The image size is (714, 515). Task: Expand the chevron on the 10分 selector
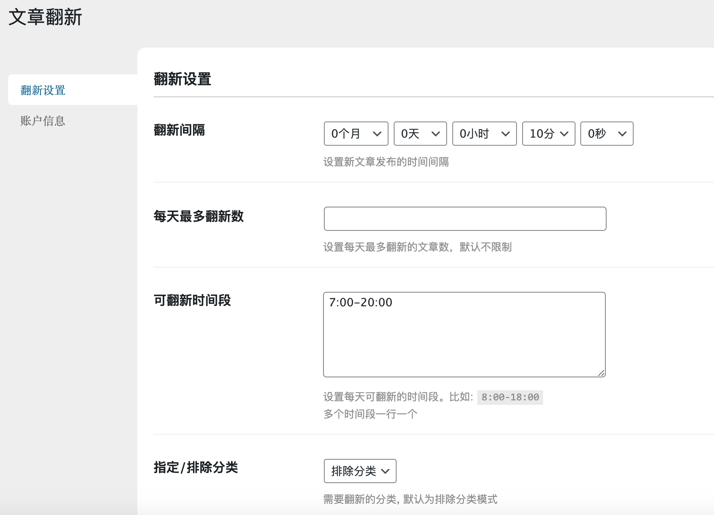[x=565, y=134]
